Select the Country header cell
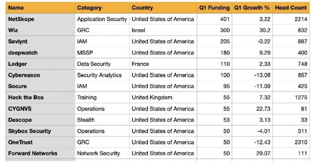The width and height of the screenshot is (315, 164). [163, 8]
